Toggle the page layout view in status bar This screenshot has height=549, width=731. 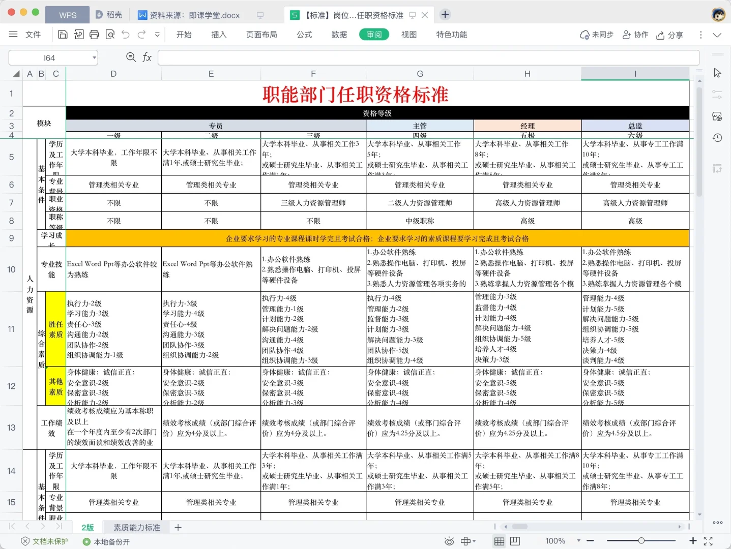[x=515, y=540]
